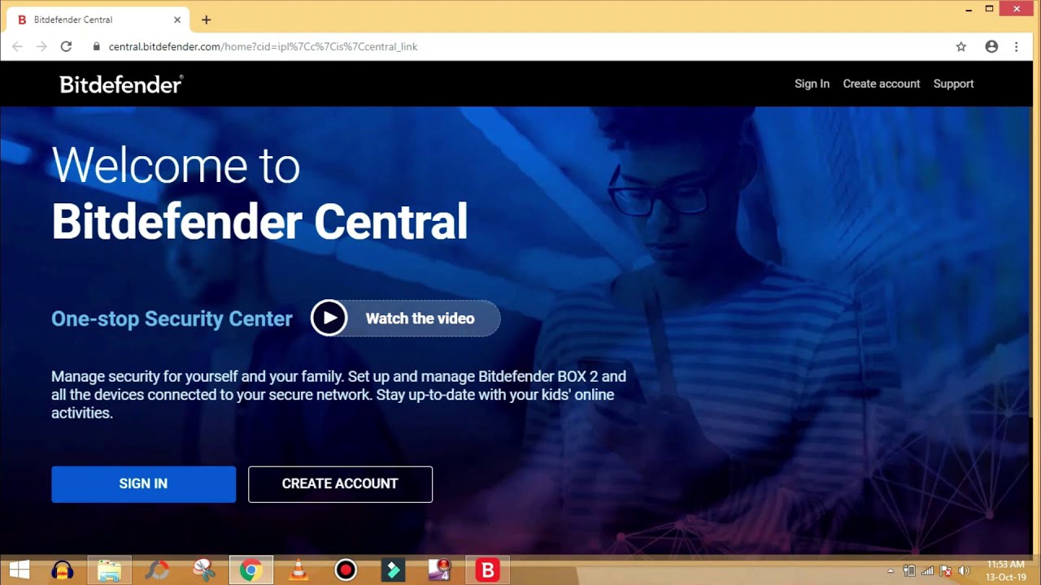The image size is (1041, 585).
Task: Click the volume speaker tray icon
Action: [965, 571]
